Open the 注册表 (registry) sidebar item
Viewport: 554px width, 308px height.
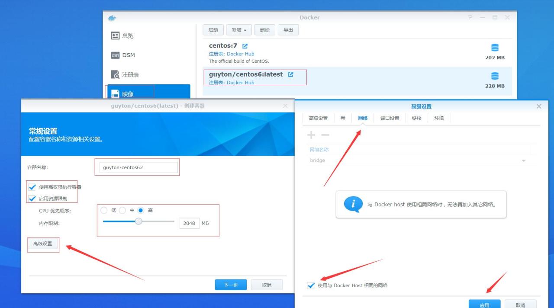click(x=125, y=74)
